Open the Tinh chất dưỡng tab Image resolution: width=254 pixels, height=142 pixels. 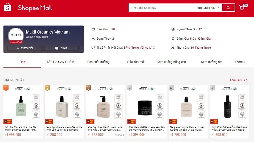point(98,62)
